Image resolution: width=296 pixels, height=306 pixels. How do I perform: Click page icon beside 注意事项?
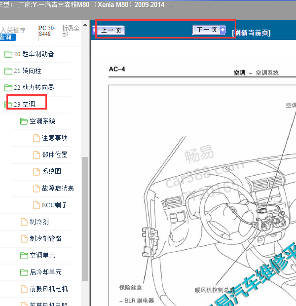coord(37,138)
